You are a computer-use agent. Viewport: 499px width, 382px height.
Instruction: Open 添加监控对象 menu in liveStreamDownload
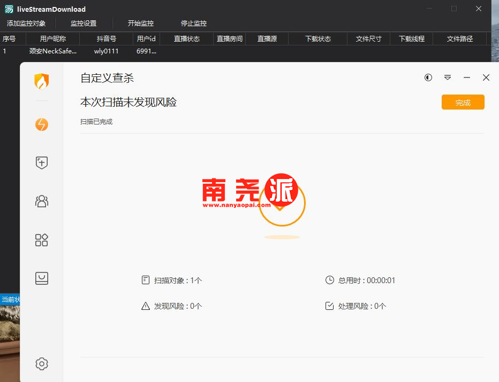26,23
